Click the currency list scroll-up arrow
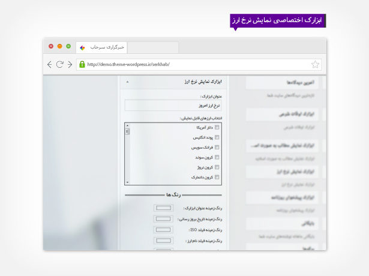This screenshot has width=369, height=276. point(127,125)
